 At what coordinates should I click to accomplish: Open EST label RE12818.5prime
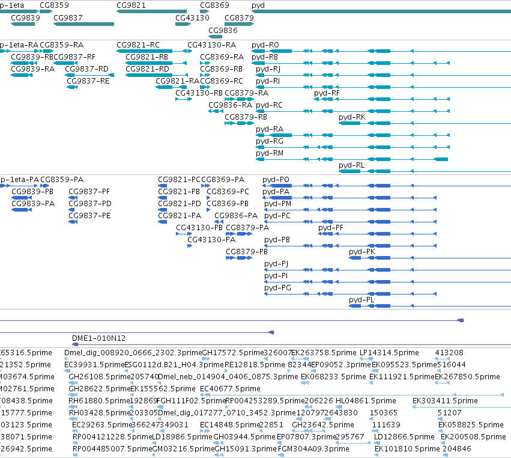point(255,364)
